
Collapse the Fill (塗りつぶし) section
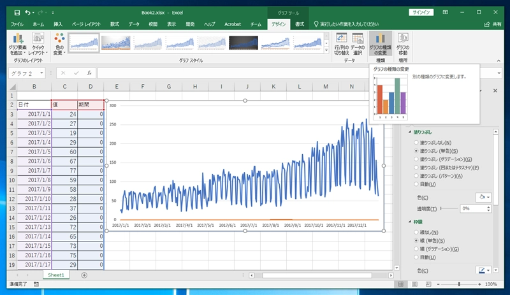410,132
